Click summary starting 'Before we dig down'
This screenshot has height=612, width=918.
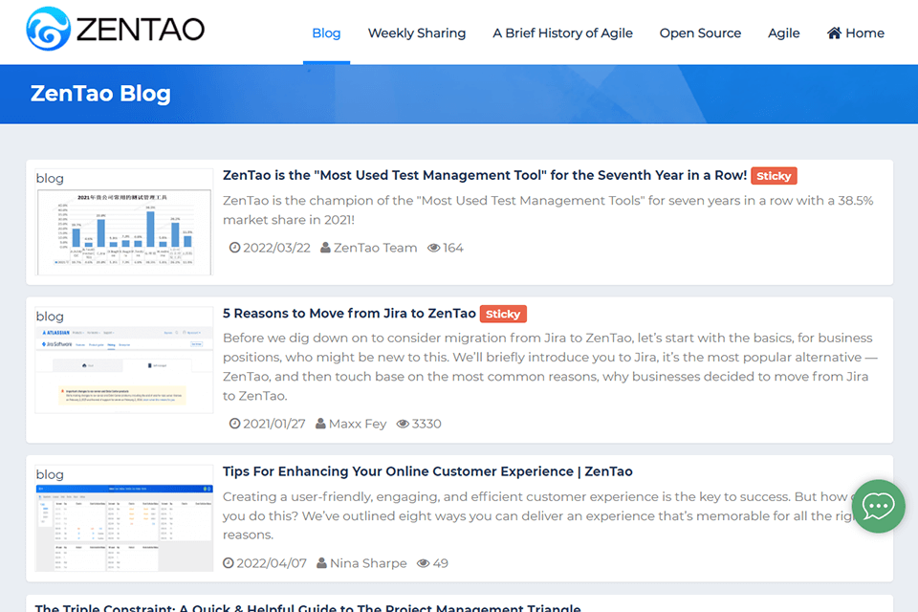[x=551, y=366]
